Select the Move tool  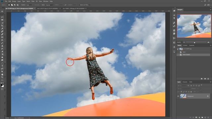click(x=2, y=11)
